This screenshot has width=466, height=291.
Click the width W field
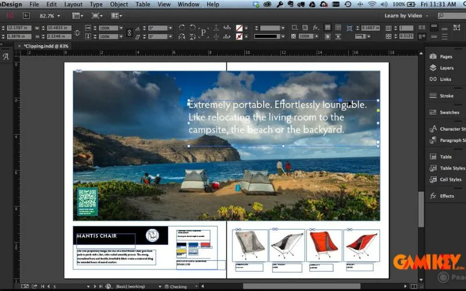pyautogui.click(x=59, y=28)
